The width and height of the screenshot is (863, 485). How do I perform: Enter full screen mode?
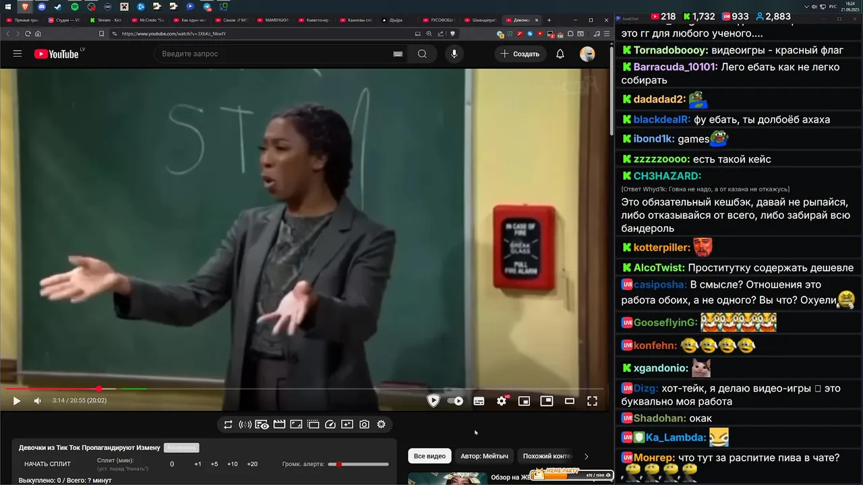pos(592,401)
